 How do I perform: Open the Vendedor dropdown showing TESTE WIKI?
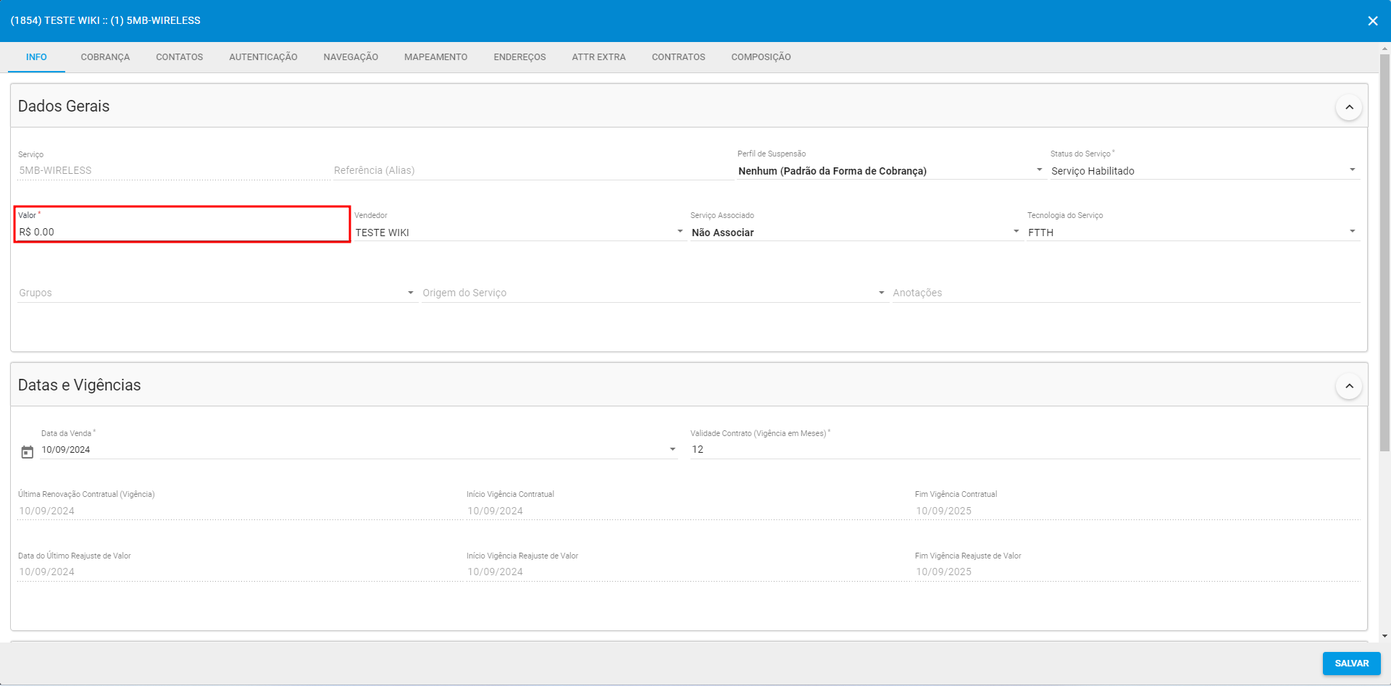[519, 233]
